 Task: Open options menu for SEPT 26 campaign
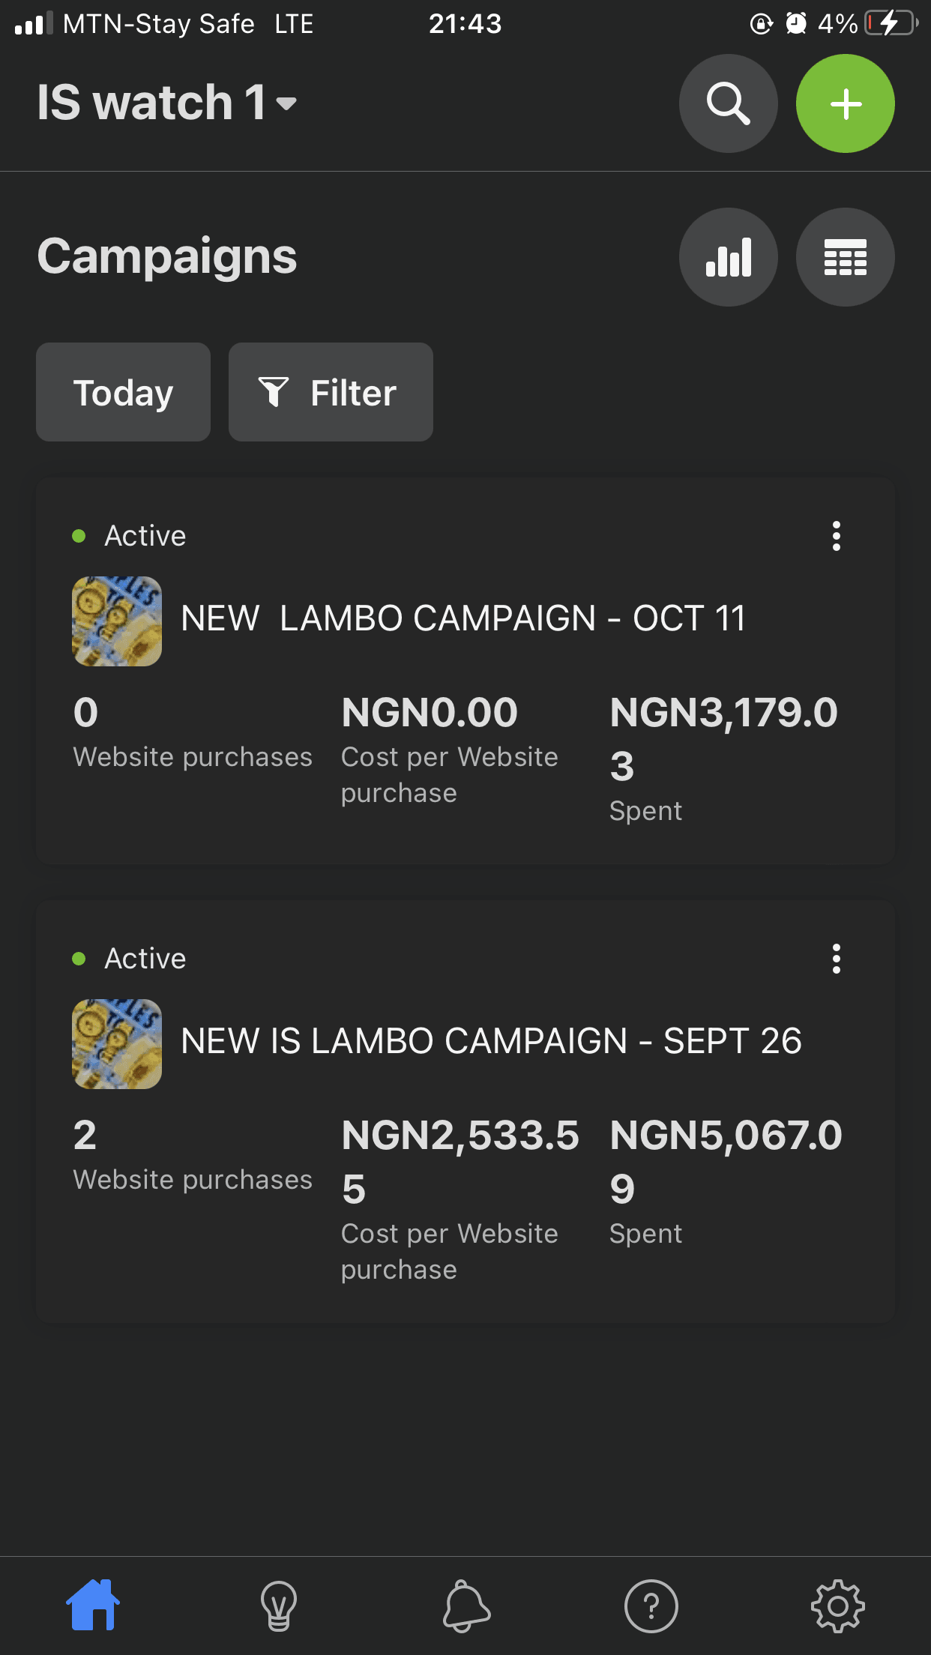pyautogui.click(x=837, y=959)
